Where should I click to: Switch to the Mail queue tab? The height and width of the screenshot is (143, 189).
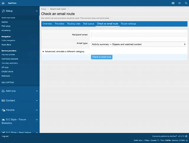89,24
